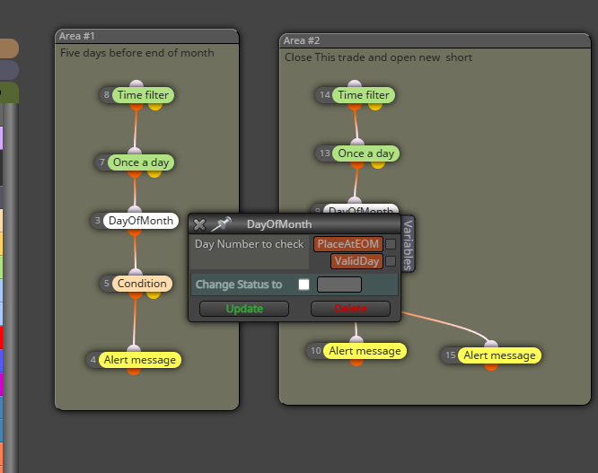Click input connector atop Alert message 15

(x=491, y=344)
